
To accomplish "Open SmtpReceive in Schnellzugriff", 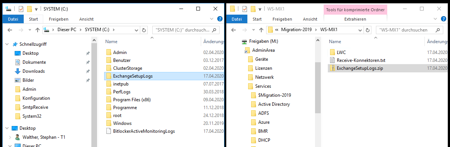I will 35,107.
